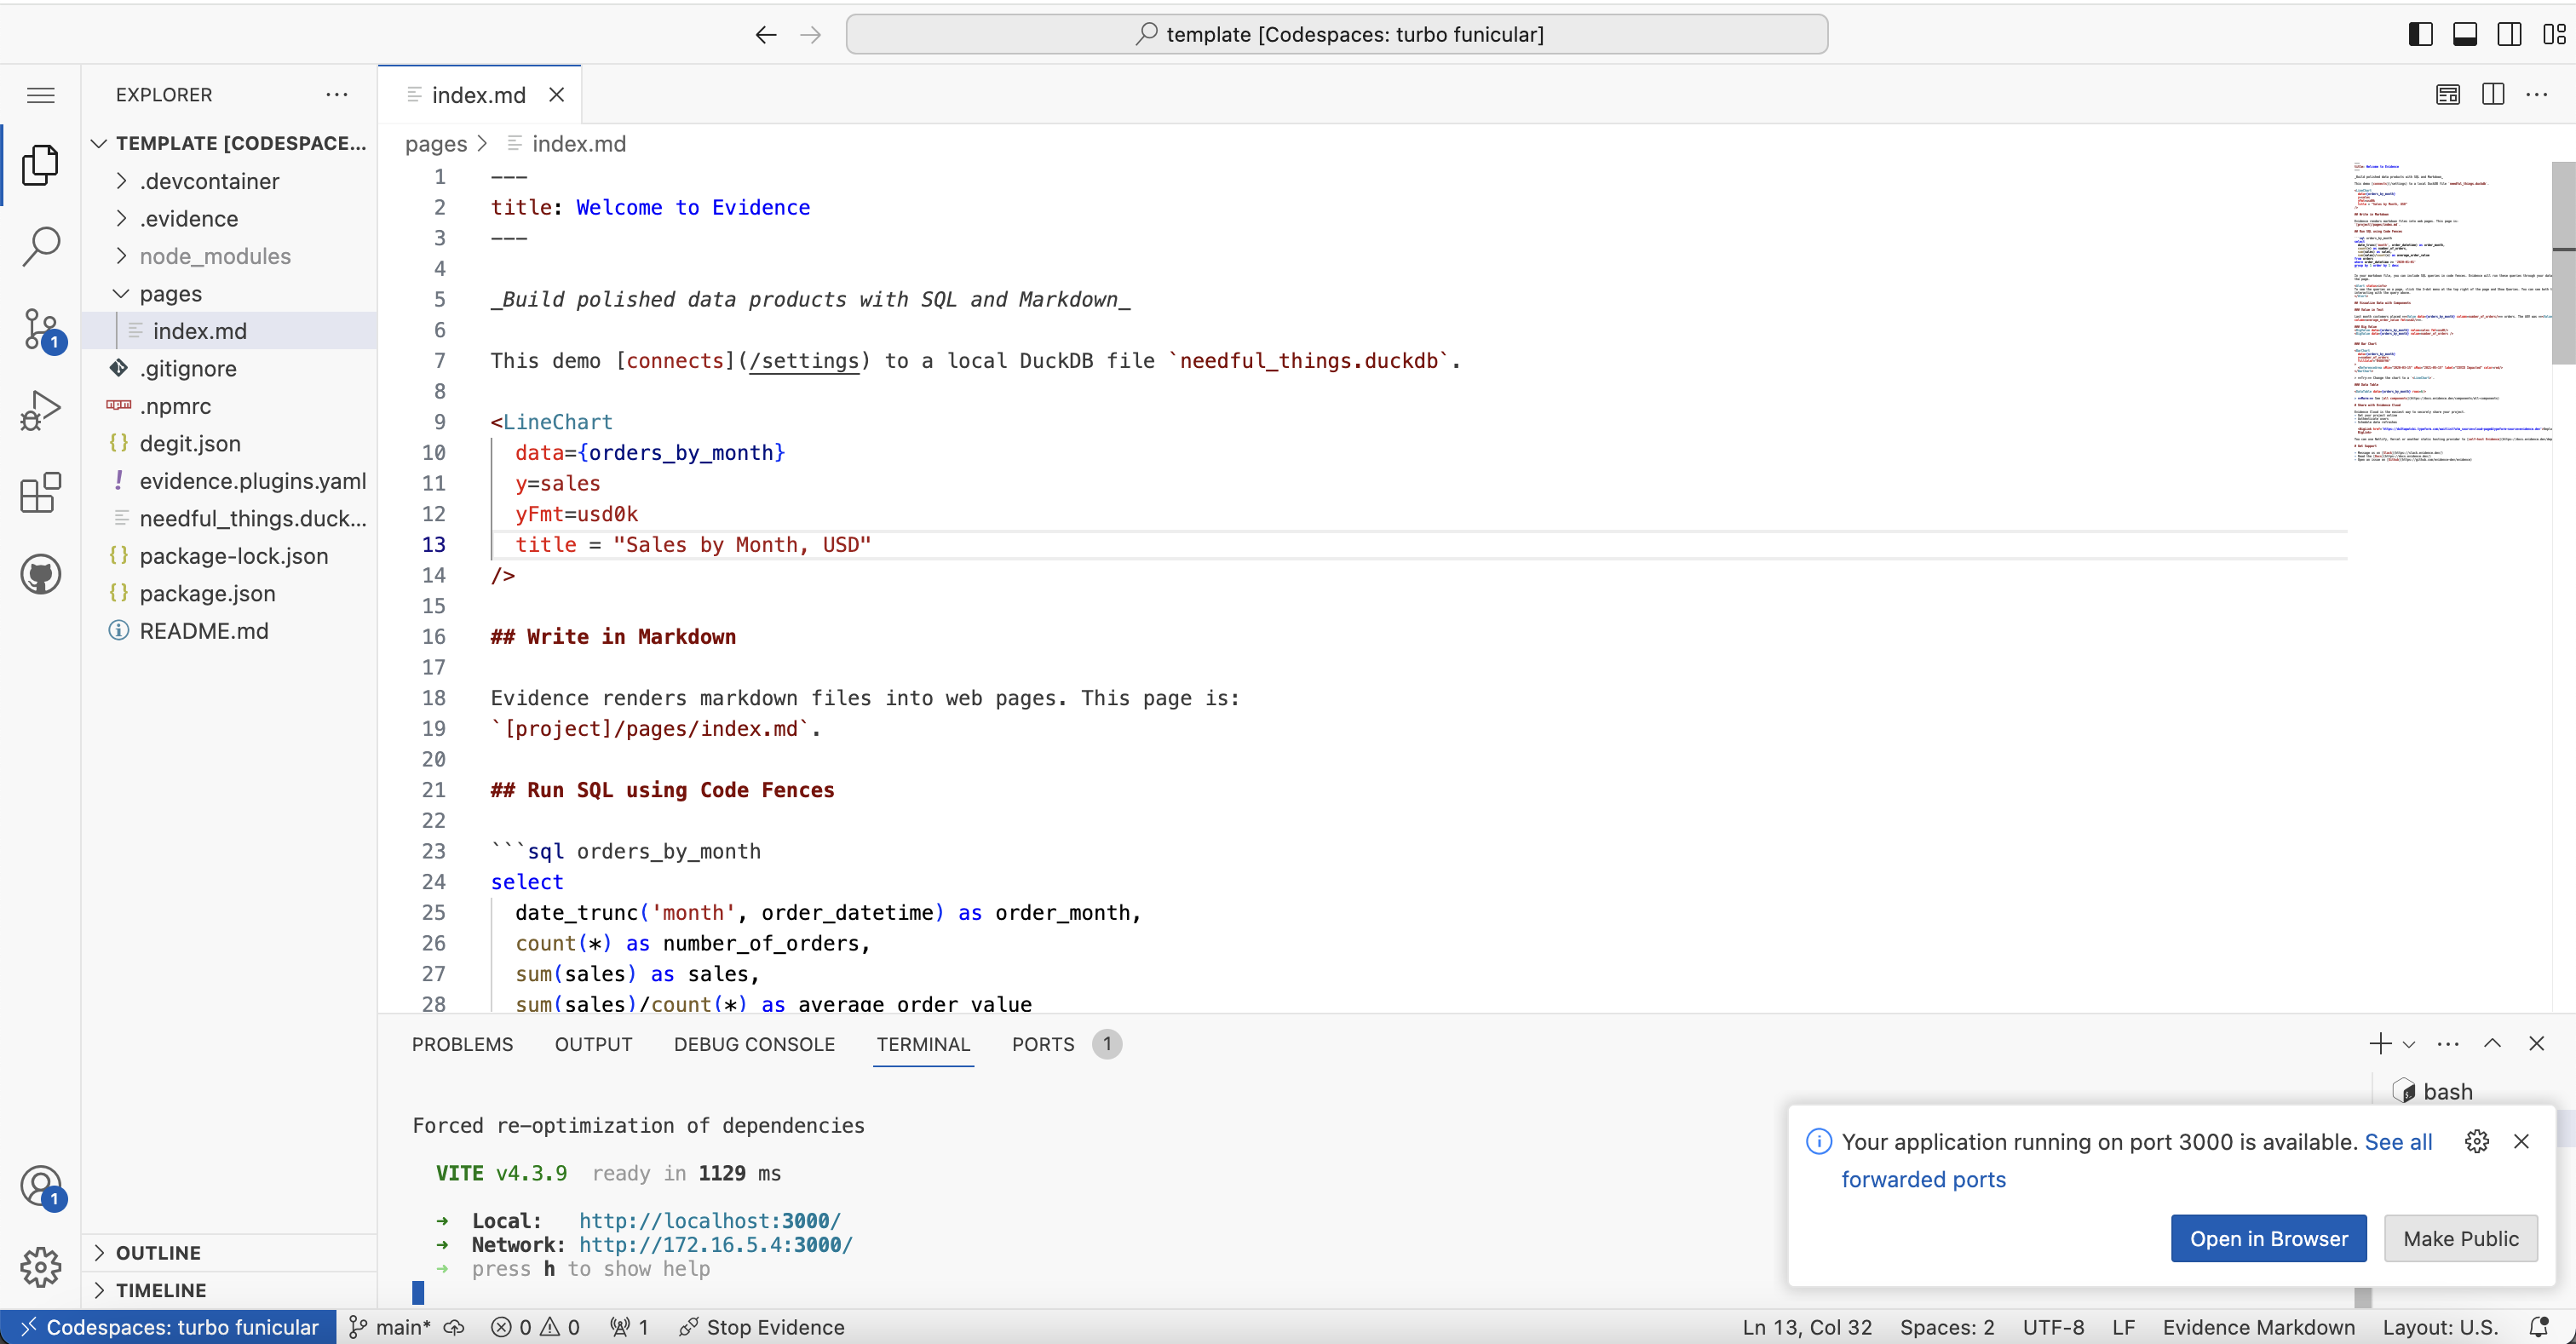Split the editor right

2493,95
